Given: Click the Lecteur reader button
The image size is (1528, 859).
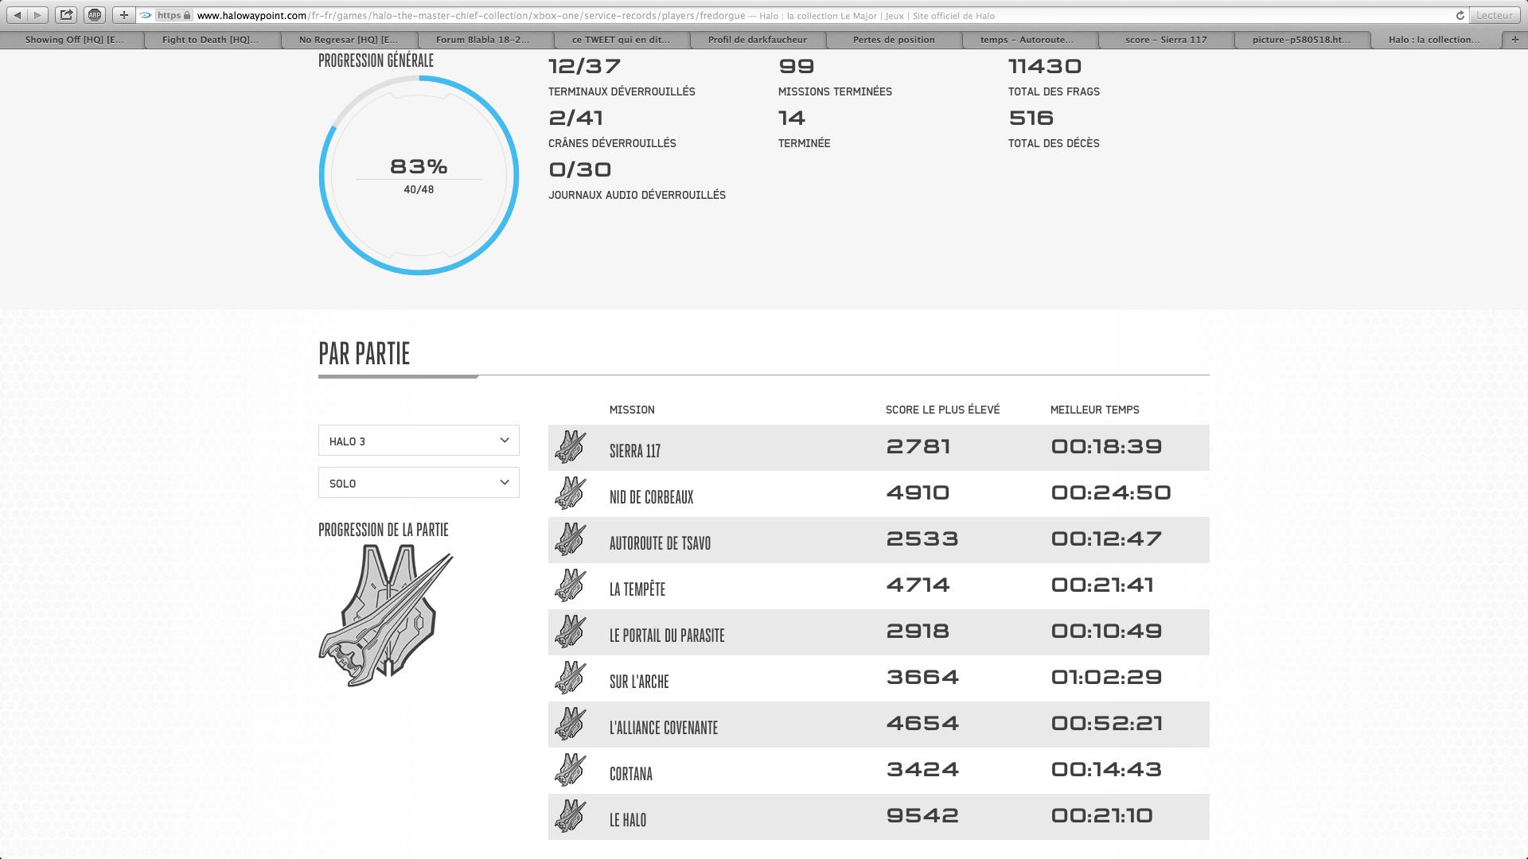Looking at the screenshot, I should (1494, 15).
